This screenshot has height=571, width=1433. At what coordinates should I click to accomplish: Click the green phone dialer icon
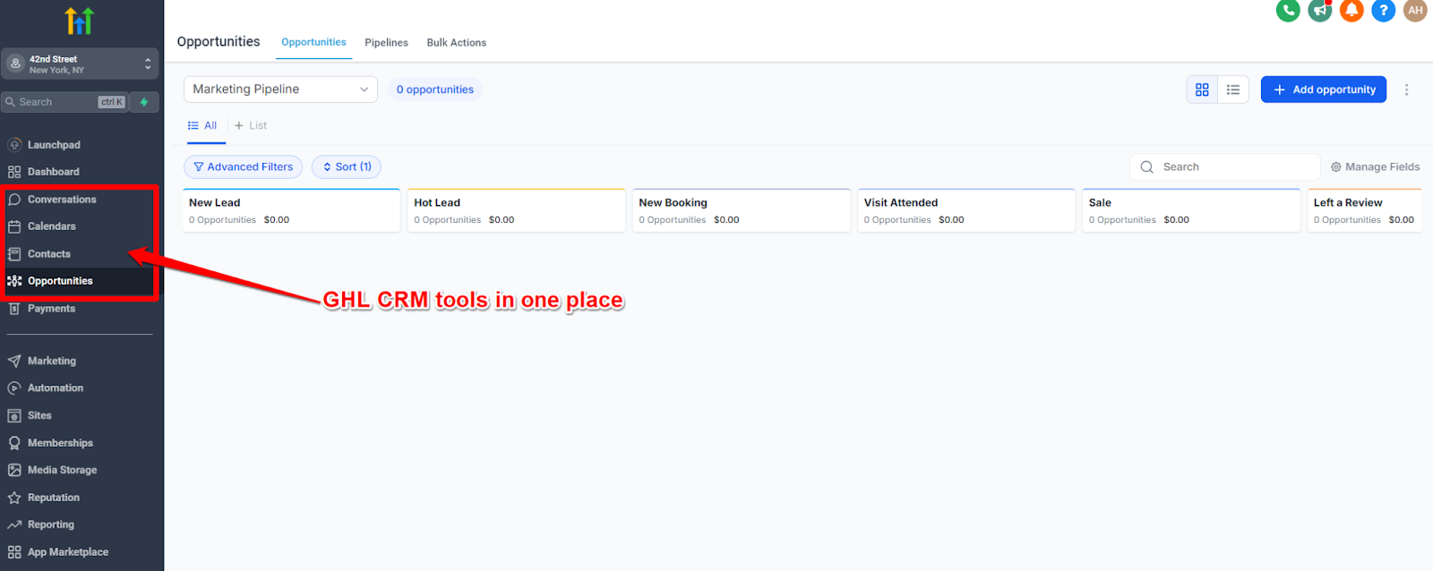pos(1288,11)
